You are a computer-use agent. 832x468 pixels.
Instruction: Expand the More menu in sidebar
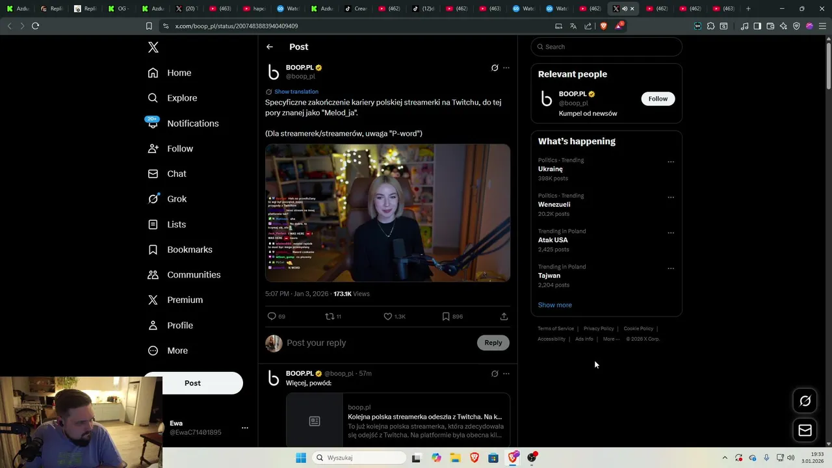[x=168, y=350]
